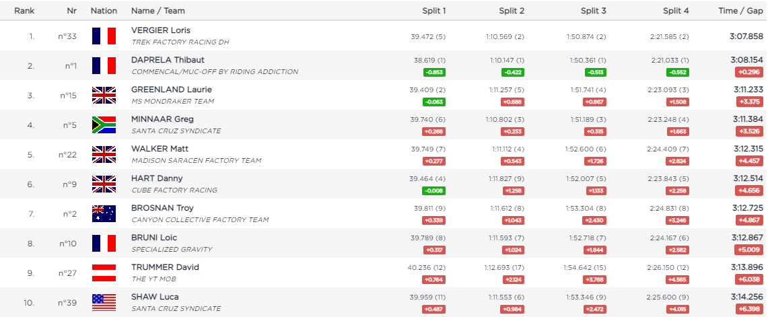Click the green -0.853 split badge for DAPRELA

434,72
